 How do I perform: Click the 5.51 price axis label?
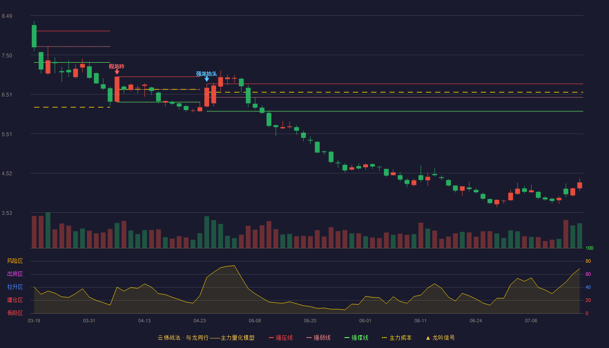point(7,134)
